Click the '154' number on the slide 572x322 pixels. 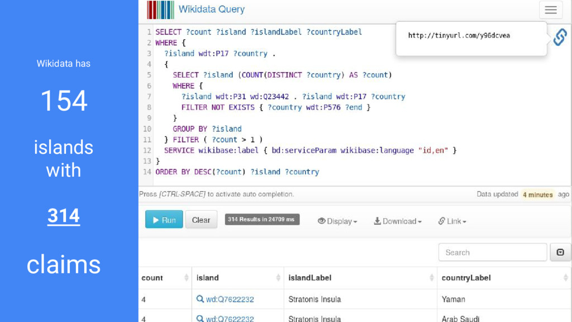coord(64,101)
